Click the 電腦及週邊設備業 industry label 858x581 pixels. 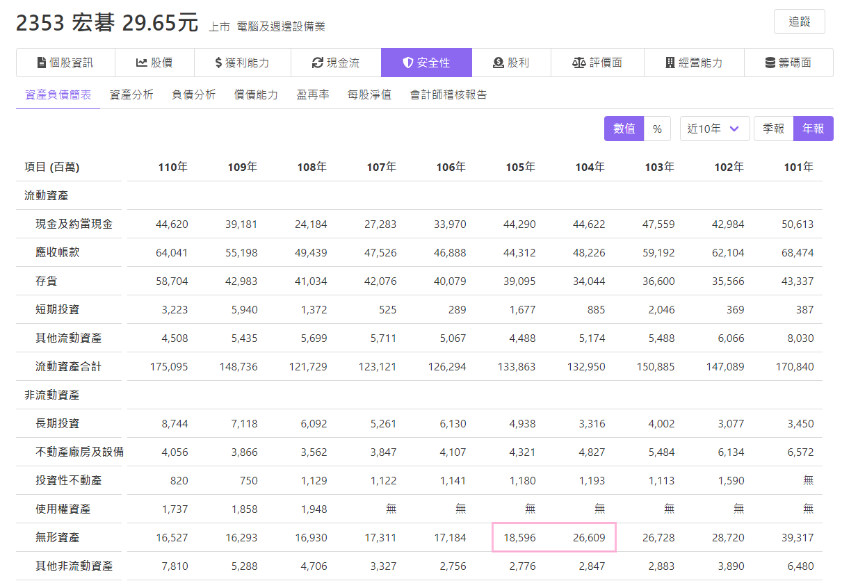pos(281,26)
